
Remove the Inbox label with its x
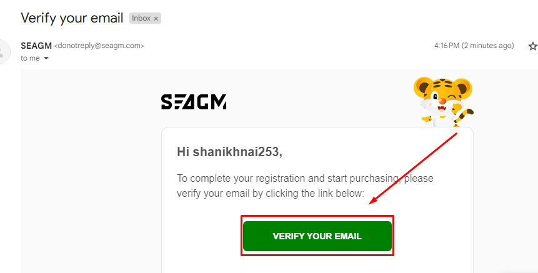pos(156,19)
